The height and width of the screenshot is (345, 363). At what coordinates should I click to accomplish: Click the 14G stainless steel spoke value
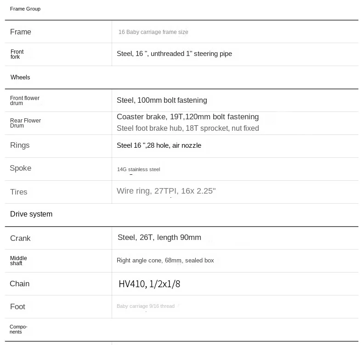(x=138, y=169)
